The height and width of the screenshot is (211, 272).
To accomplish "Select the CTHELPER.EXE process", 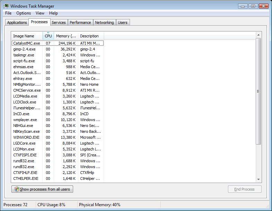I will click(x=58, y=178).
